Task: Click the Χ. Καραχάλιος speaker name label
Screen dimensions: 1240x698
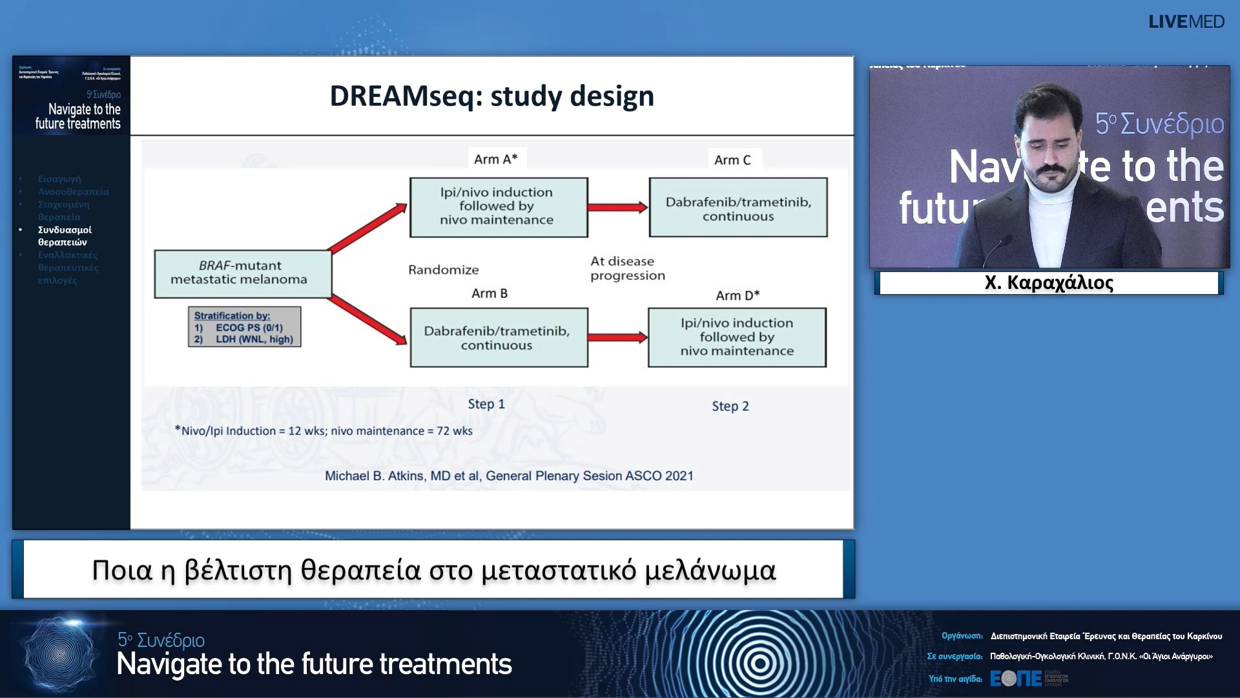Action: (x=1048, y=283)
